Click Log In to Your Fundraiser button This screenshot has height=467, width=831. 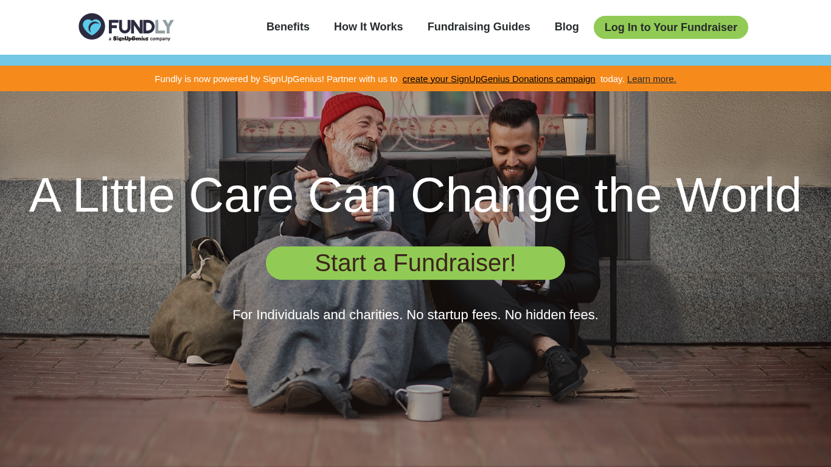[671, 27]
